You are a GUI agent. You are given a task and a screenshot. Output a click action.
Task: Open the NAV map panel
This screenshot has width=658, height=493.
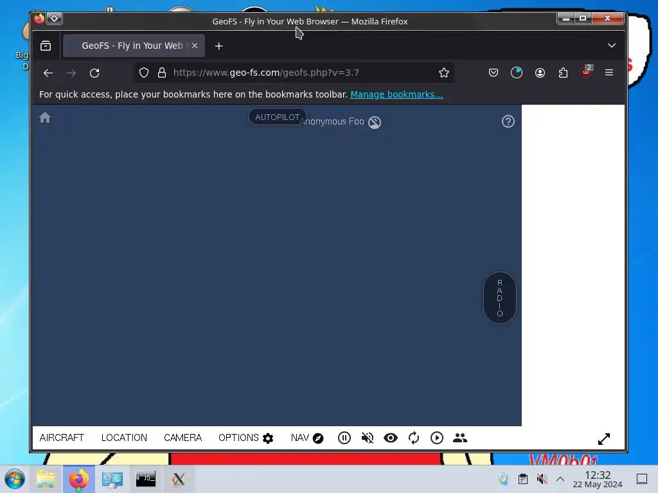pos(307,438)
